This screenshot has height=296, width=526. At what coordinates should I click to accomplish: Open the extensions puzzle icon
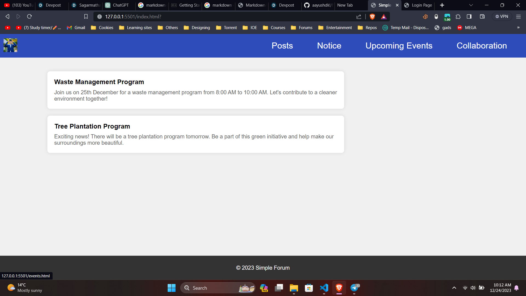458,17
